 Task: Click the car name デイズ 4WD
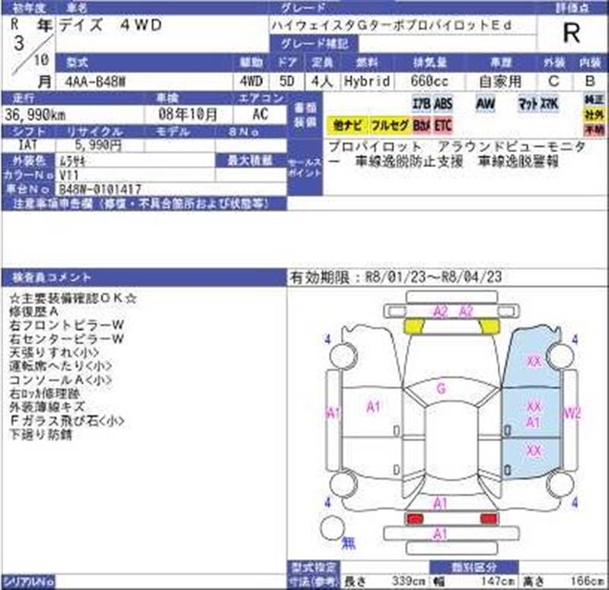pos(110,25)
